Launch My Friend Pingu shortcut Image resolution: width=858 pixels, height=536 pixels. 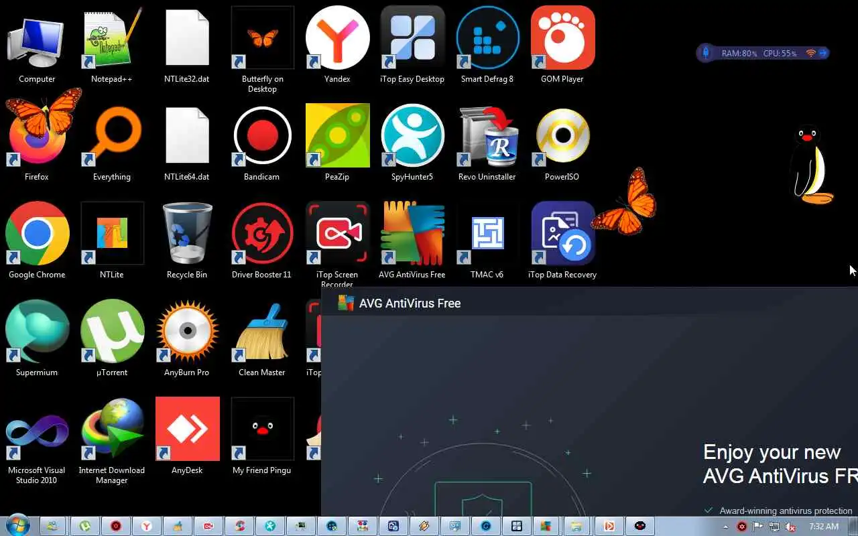(x=262, y=436)
